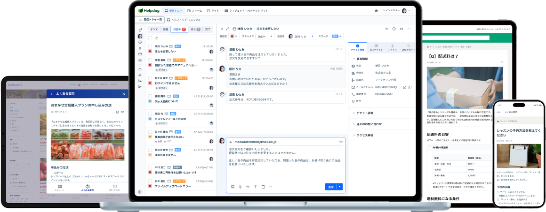546x212 pixels.
Task: Open text formatting T icon in reply editor
Action: click(x=255, y=187)
